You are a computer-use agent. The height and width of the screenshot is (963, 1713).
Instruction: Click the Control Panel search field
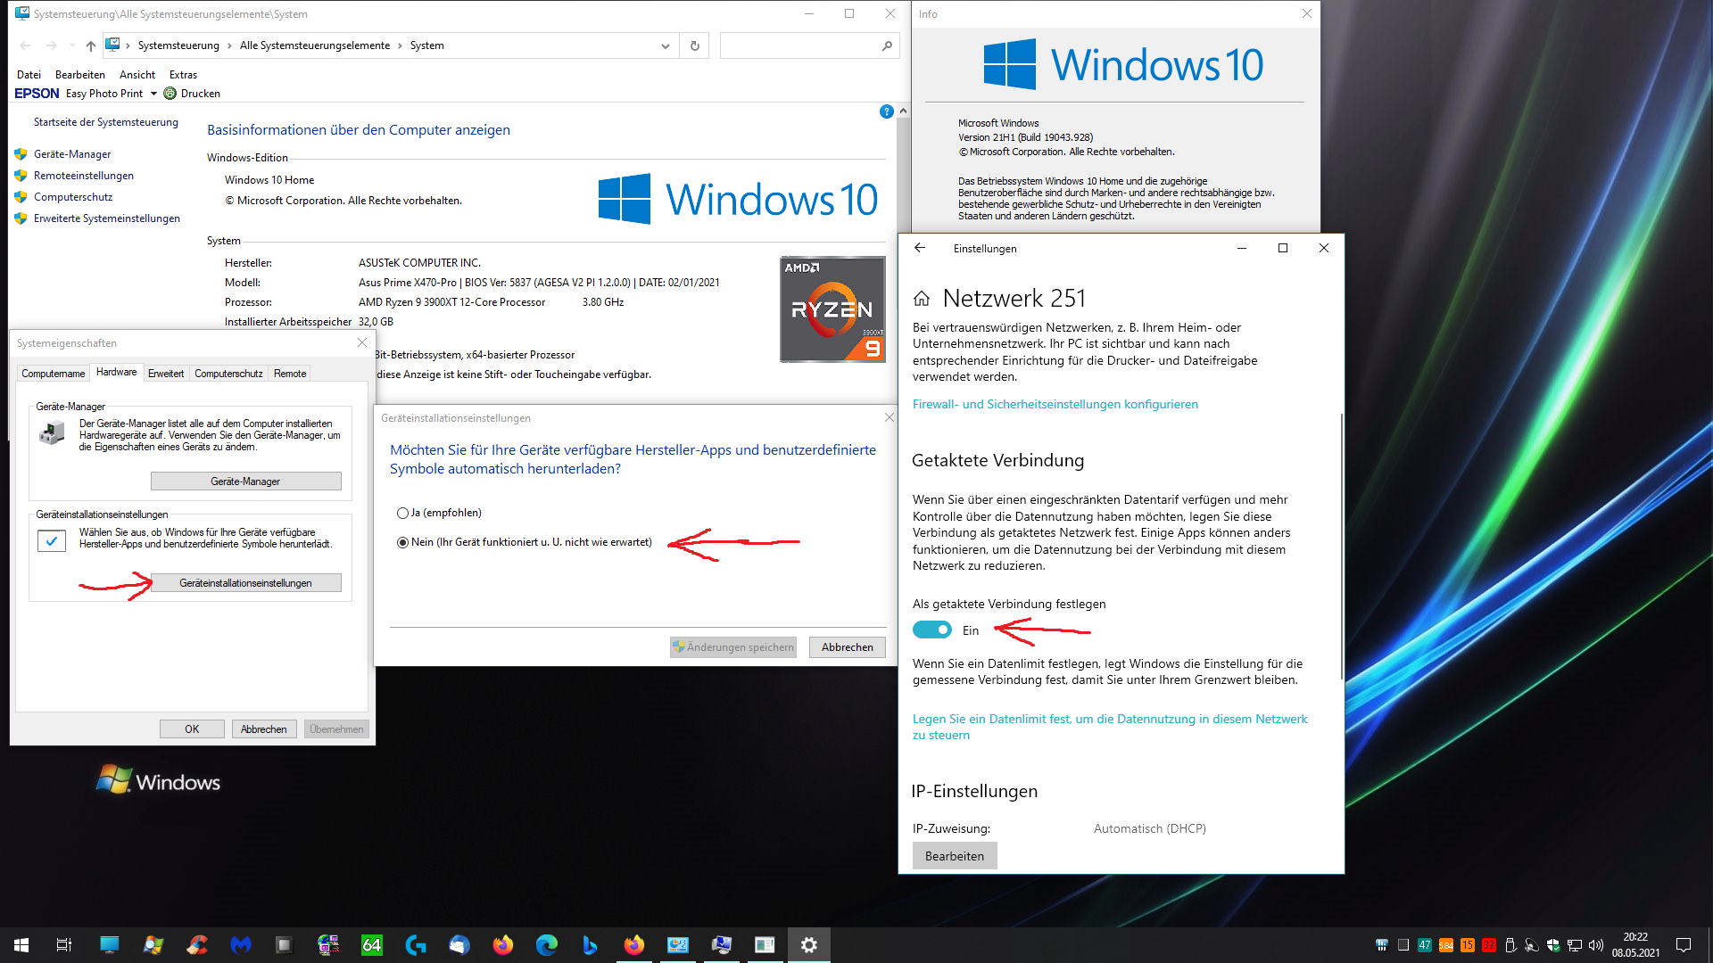(x=799, y=45)
